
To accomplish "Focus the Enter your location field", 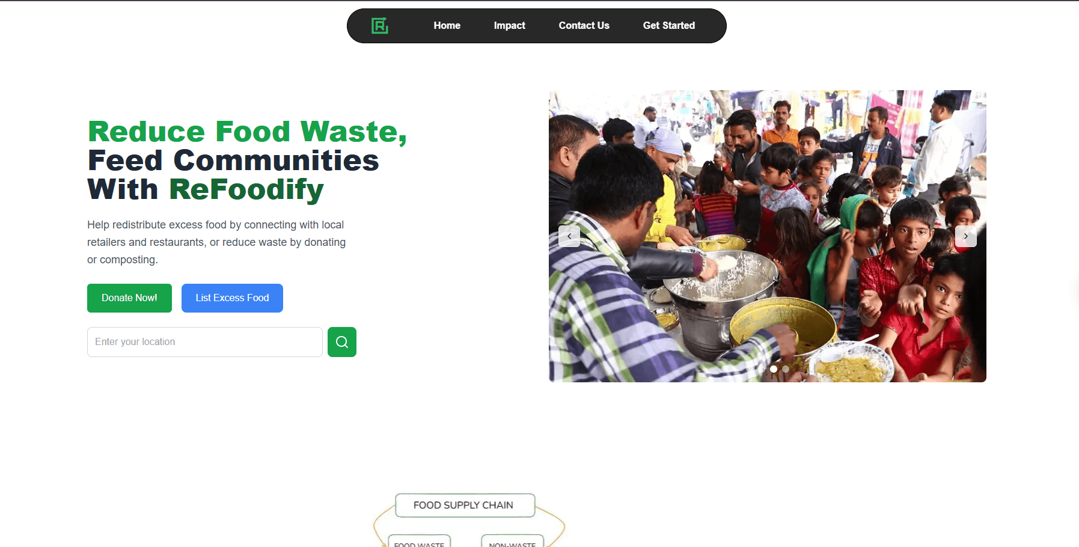I will [205, 342].
